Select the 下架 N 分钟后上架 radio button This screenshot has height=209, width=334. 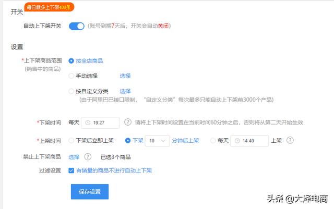[x=127, y=140]
